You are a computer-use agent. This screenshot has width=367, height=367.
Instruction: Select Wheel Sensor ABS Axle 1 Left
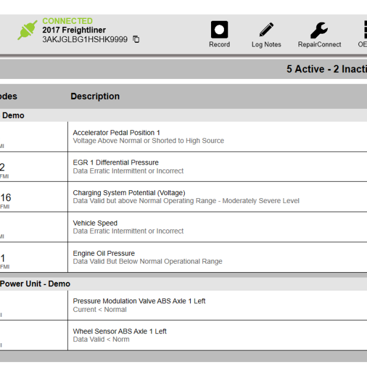119,332
